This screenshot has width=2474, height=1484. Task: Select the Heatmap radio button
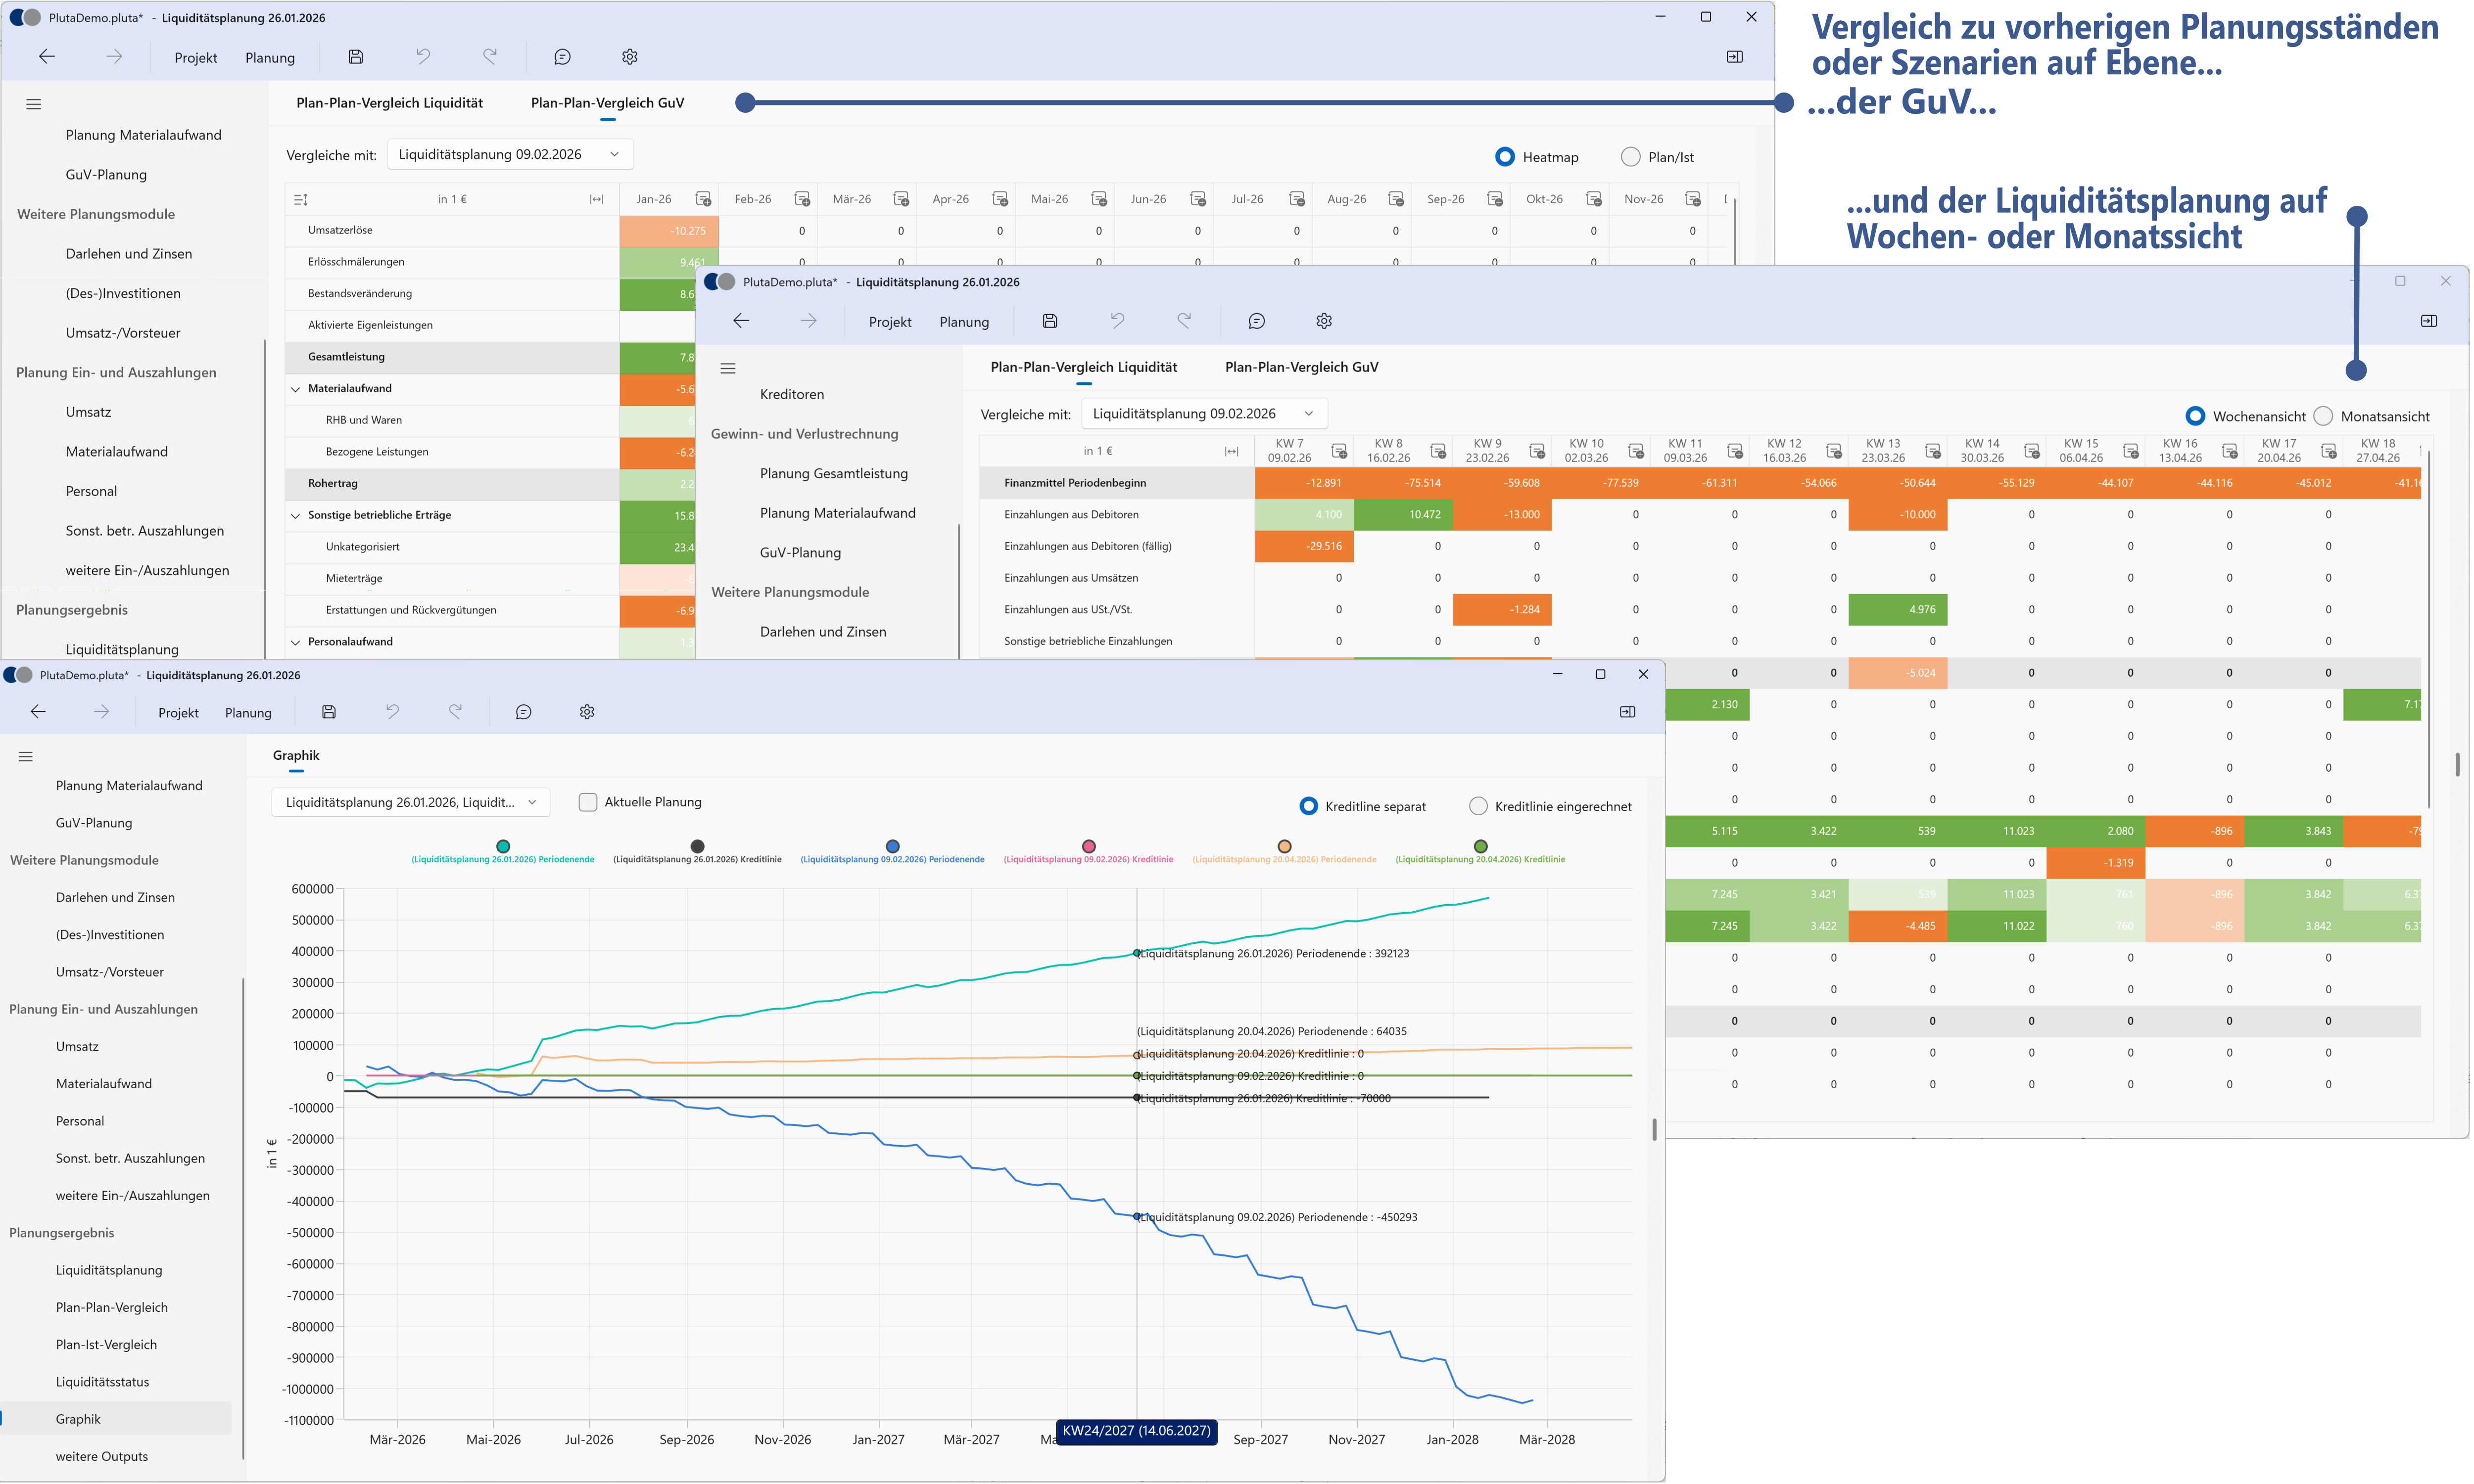(1505, 156)
